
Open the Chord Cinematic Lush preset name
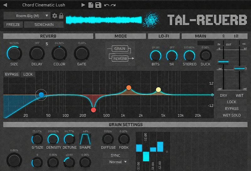point(44,5)
